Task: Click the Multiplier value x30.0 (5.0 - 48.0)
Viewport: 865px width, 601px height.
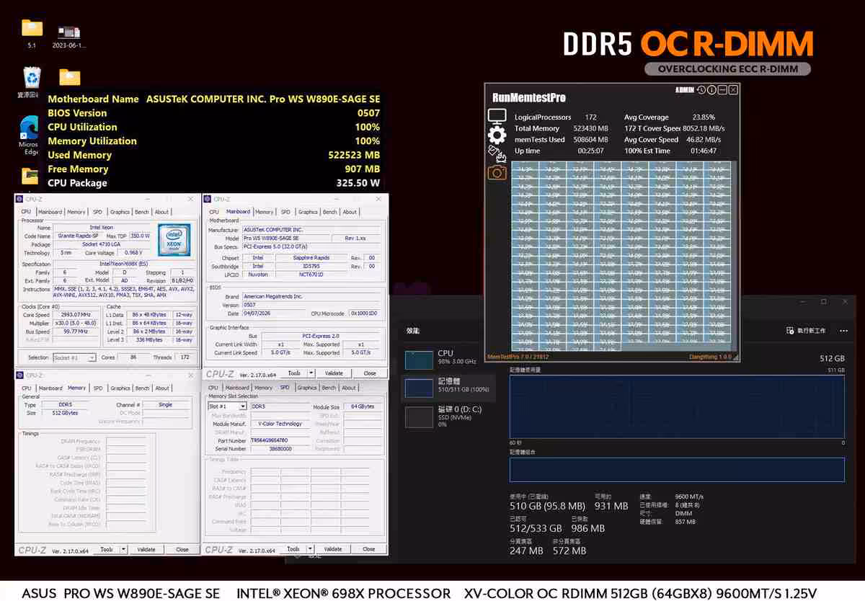Action: (x=76, y=324)
